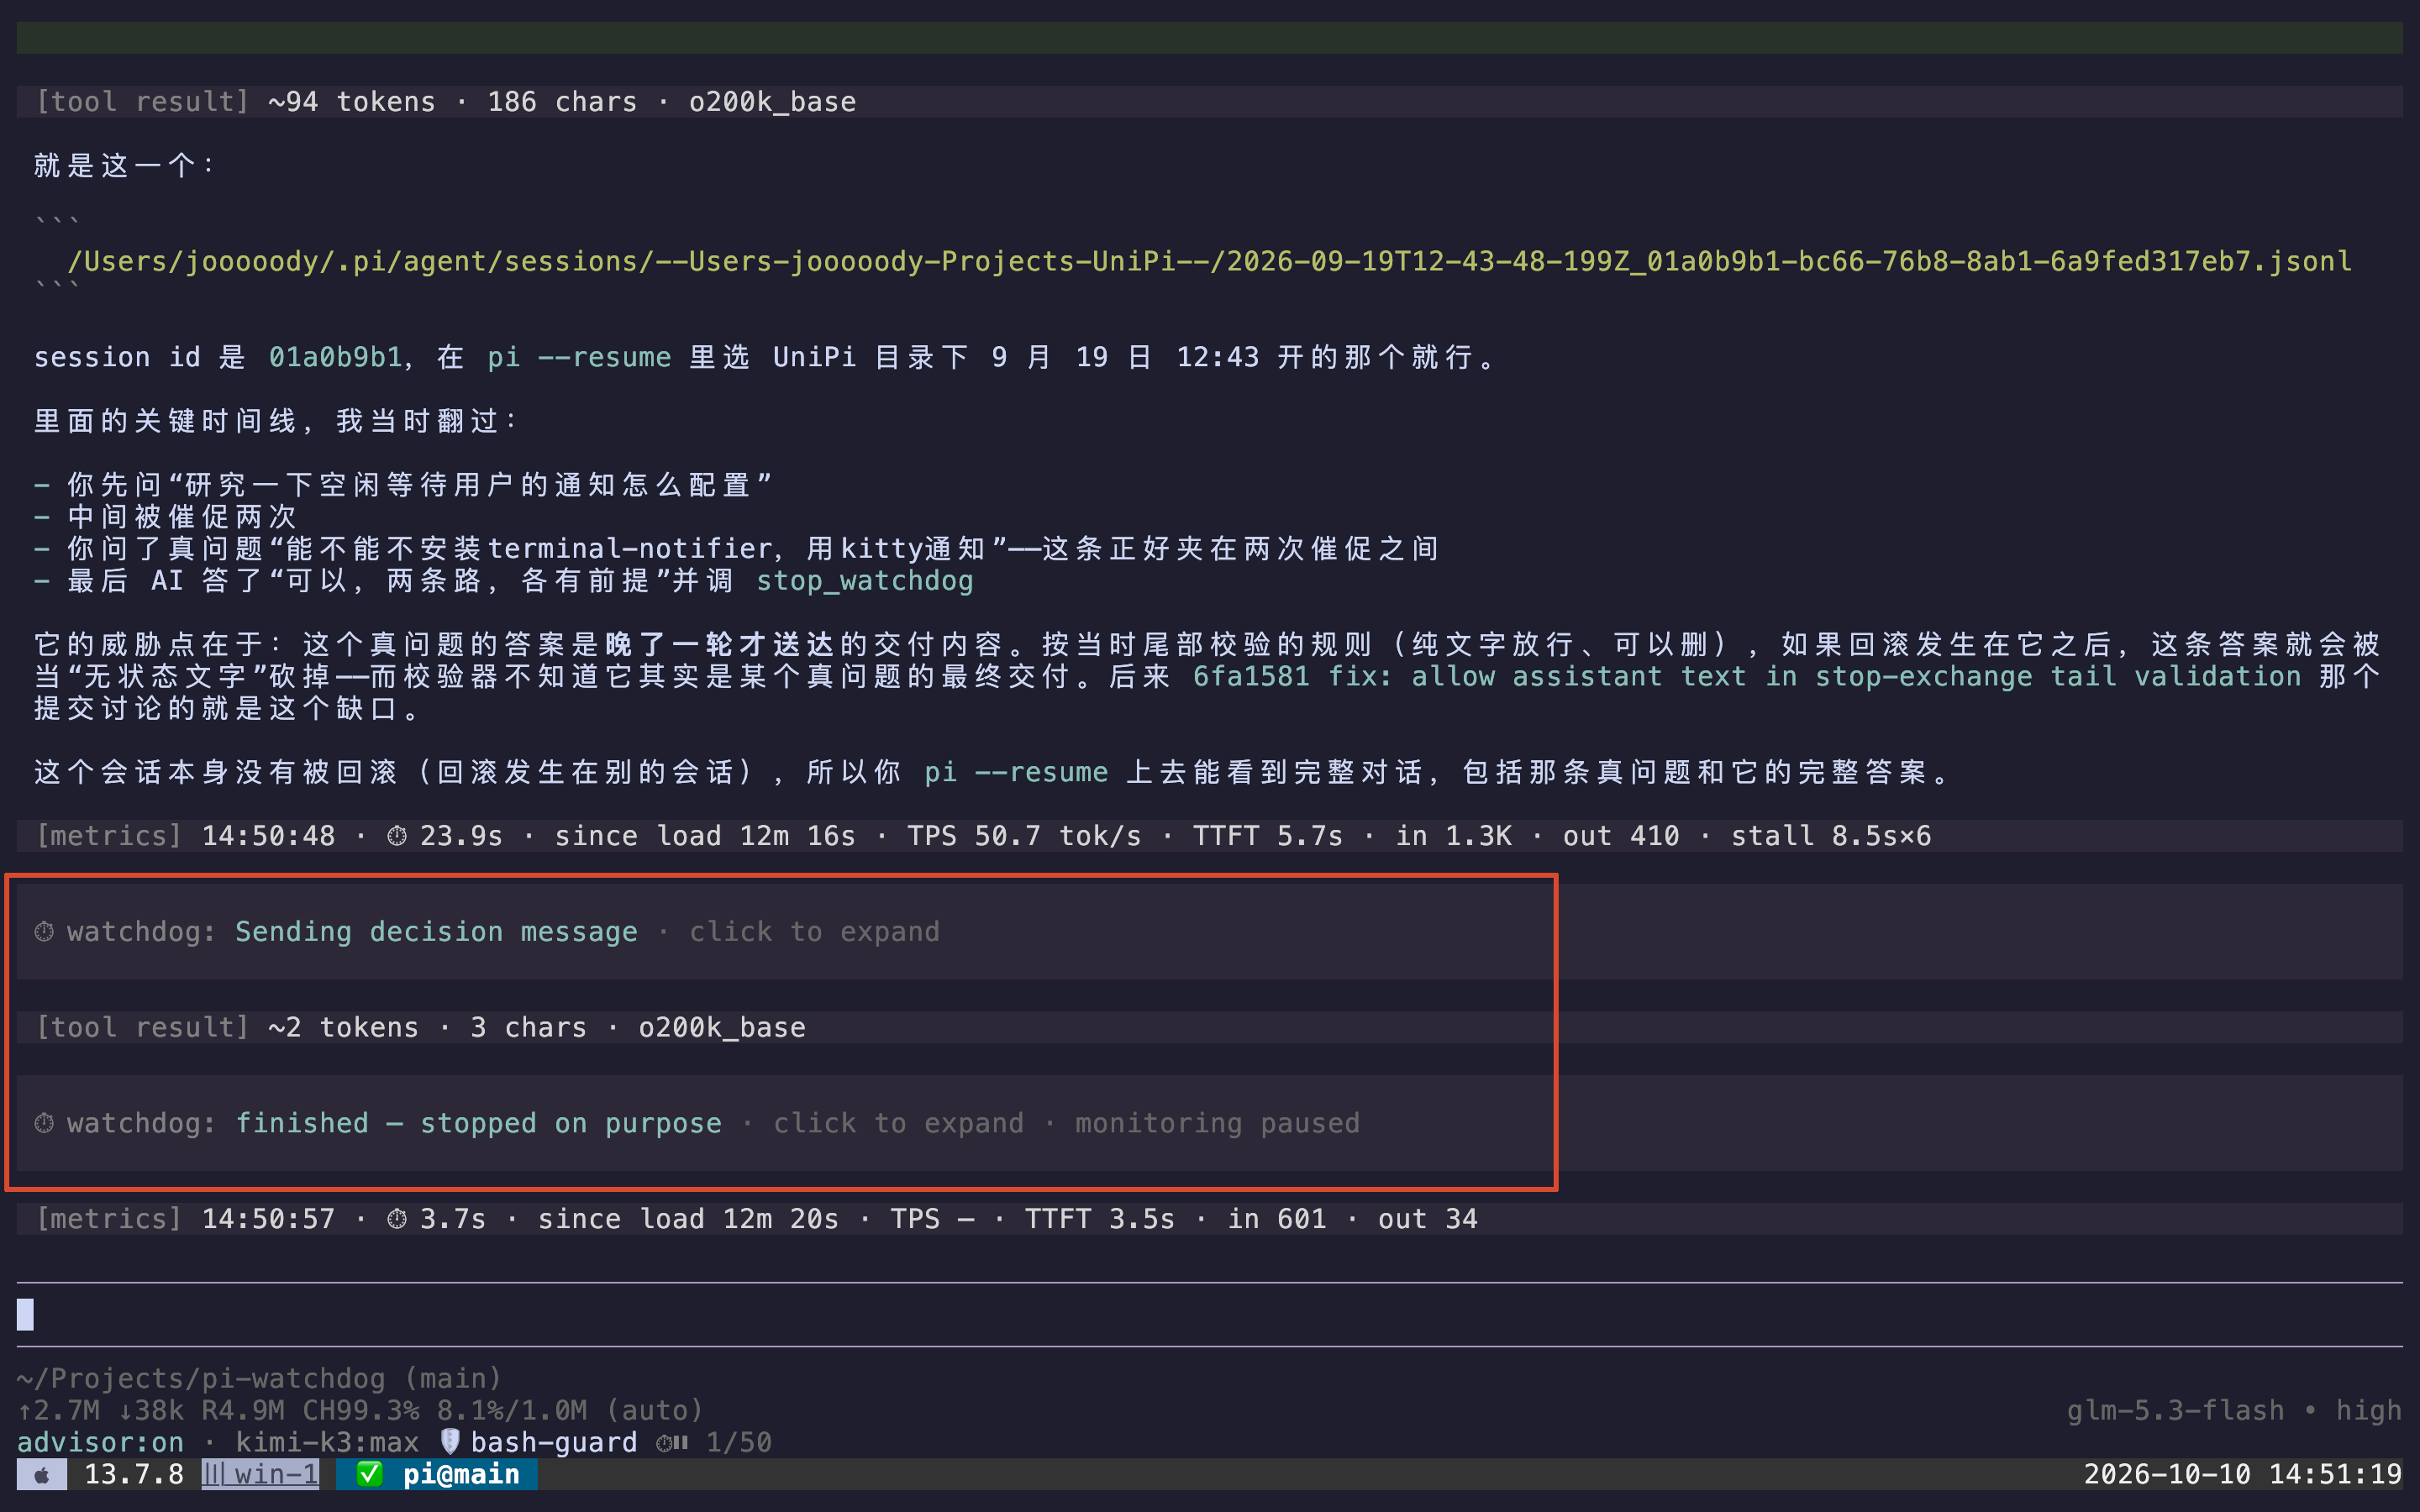Click the Apple logo in the status bar
The image size is (2420, 1512).
42,1474
